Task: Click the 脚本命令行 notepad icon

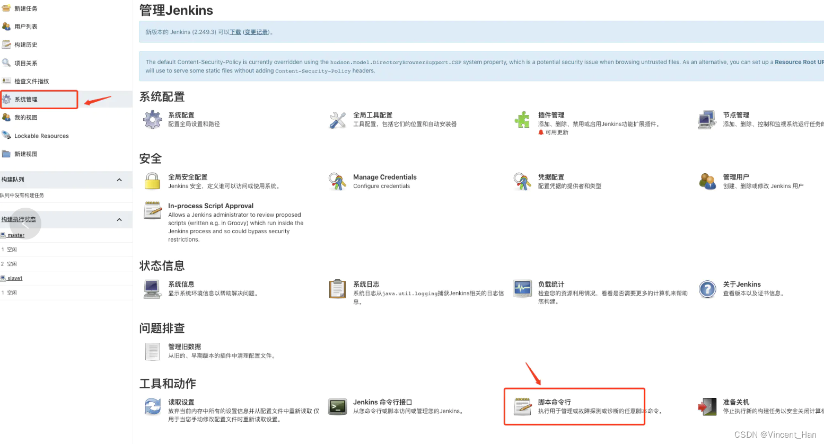Action: [522, 406]
